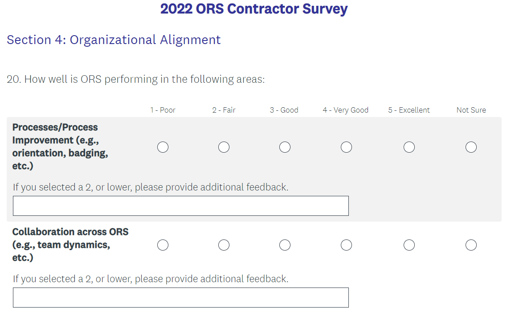This screenshot has width=511, height=312.
Task: Click the 2022 ORS Contractor Survey title
Action: coord(254,9)
